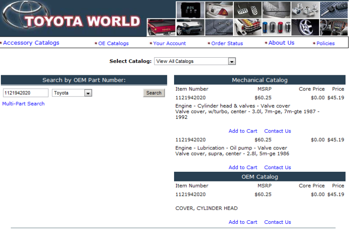Image resolution: width=349 pixels, height=229 pixels.
Task: Click OEM Catalog Item Number column header
Action: 192,186
